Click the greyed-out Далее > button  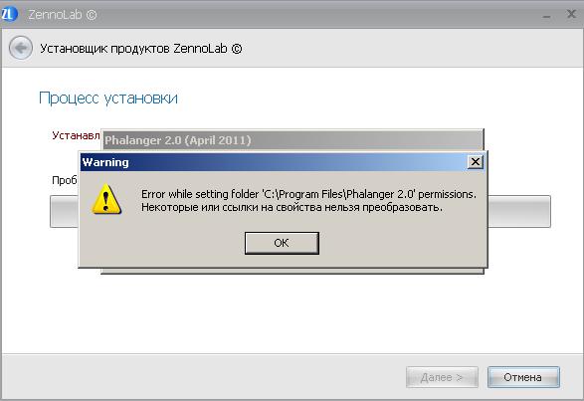click(442, 377)
